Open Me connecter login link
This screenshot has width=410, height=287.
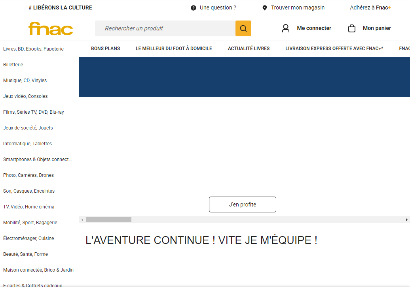[x=314, y=28]
